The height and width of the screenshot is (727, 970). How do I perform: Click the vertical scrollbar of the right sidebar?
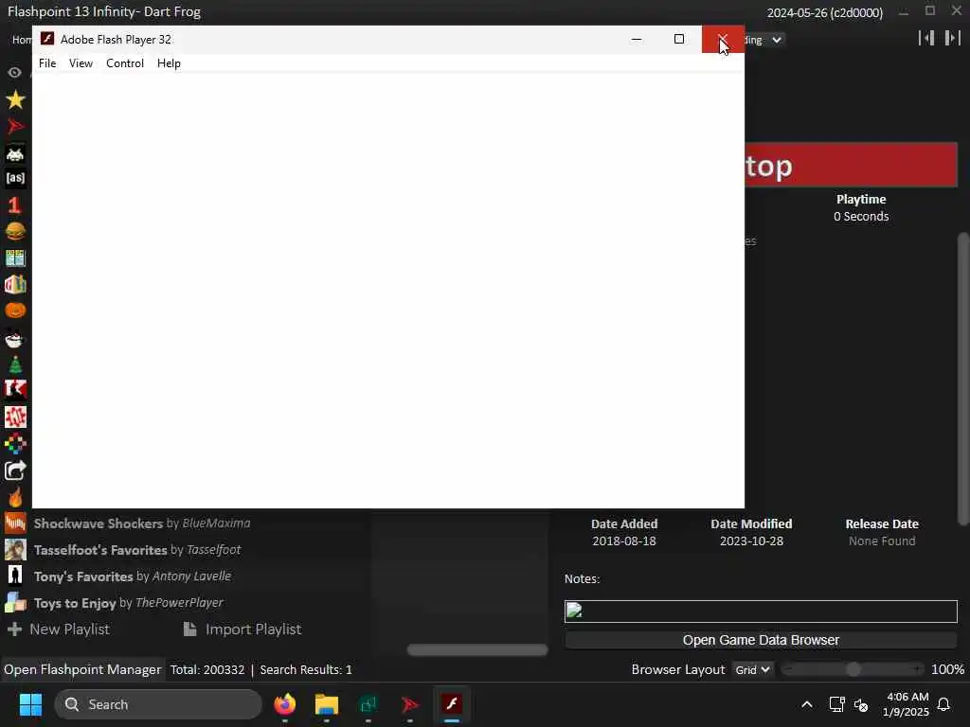963,379
